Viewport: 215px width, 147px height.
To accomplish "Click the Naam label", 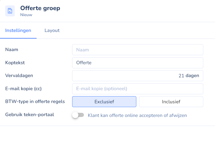I will point(12,49).
